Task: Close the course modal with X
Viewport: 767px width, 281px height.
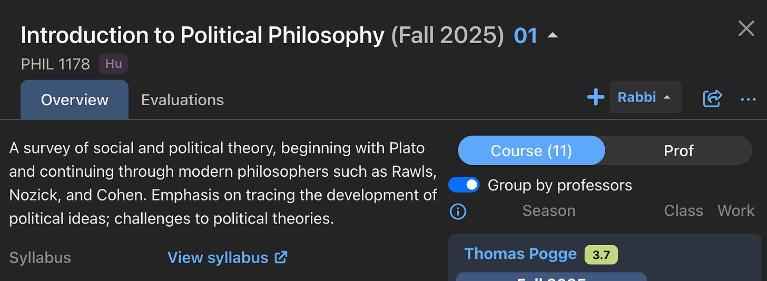Action: point(746,28)
